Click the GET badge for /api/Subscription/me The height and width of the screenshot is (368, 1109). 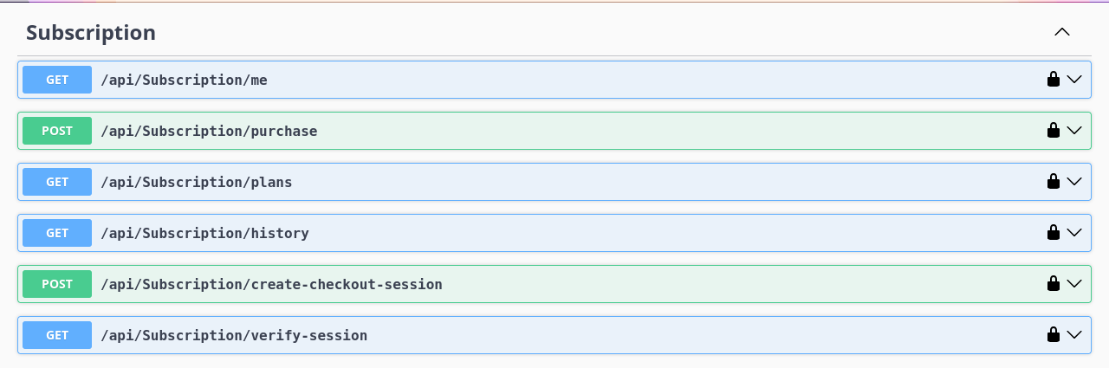tap(57, 80)
